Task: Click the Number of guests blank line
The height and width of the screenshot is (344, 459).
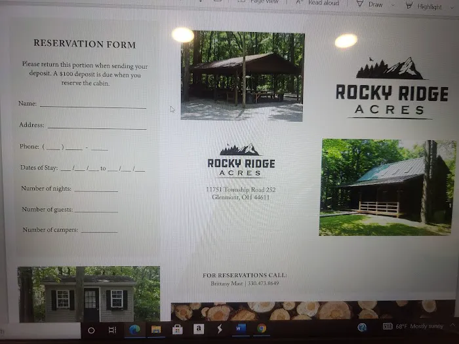Action: (96, 210)
